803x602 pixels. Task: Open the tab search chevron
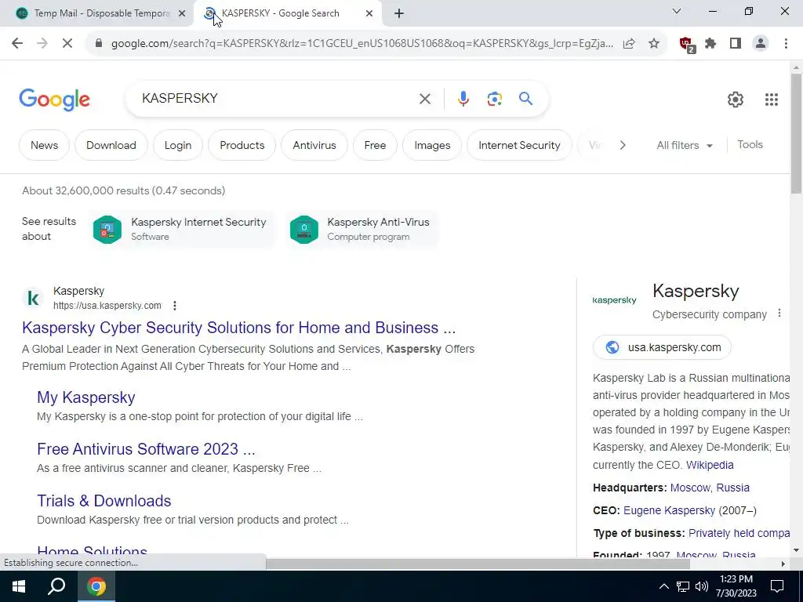[x=677, y=11]
